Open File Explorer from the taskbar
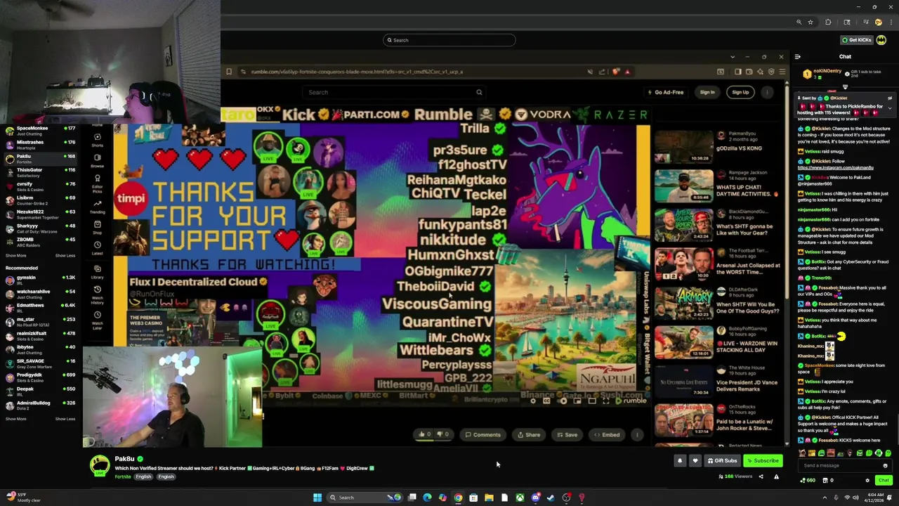 [x=489, y=498]
